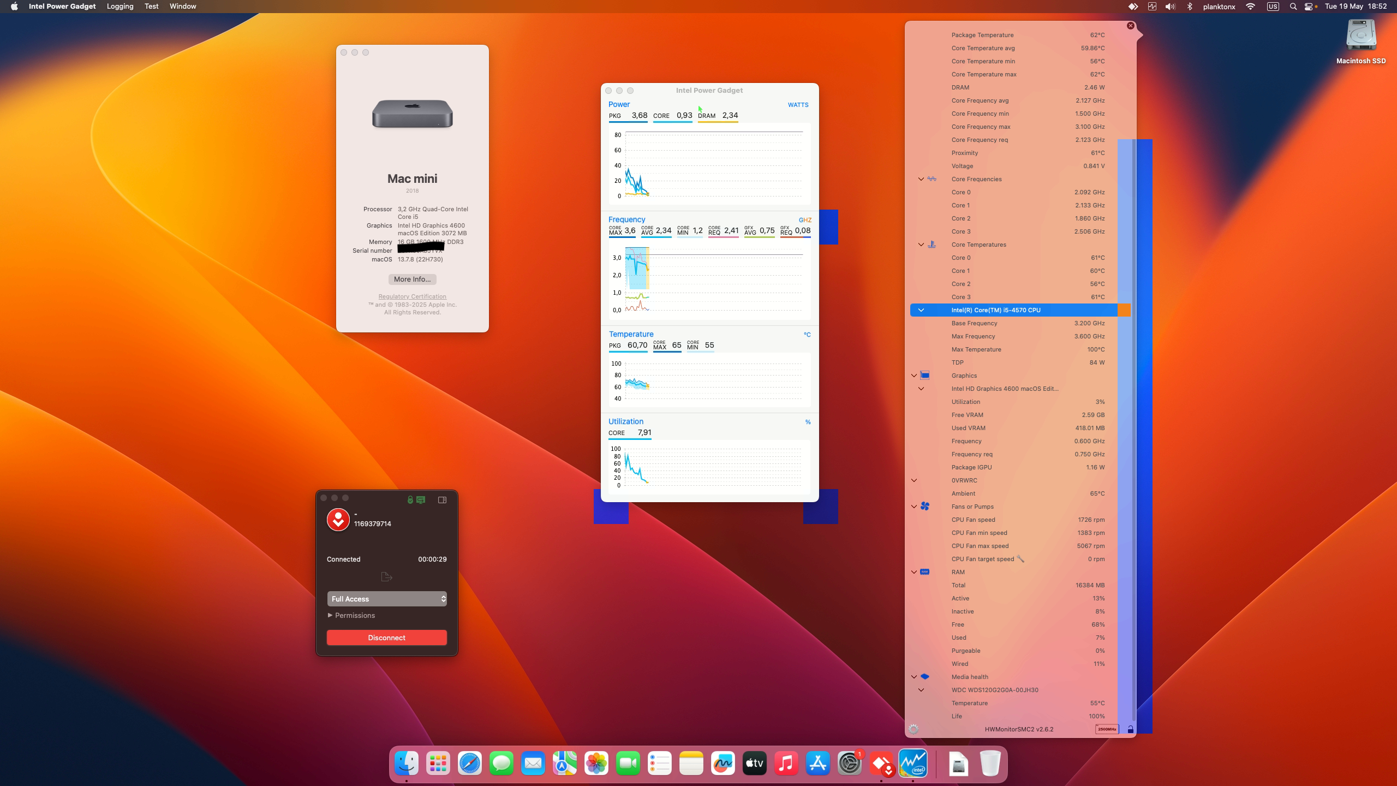This screenshot has width=1397, height=786.
Task: Collapse the Intel(R) Core(TM) i5-4570 CPU row
Action: pos(921,310)
